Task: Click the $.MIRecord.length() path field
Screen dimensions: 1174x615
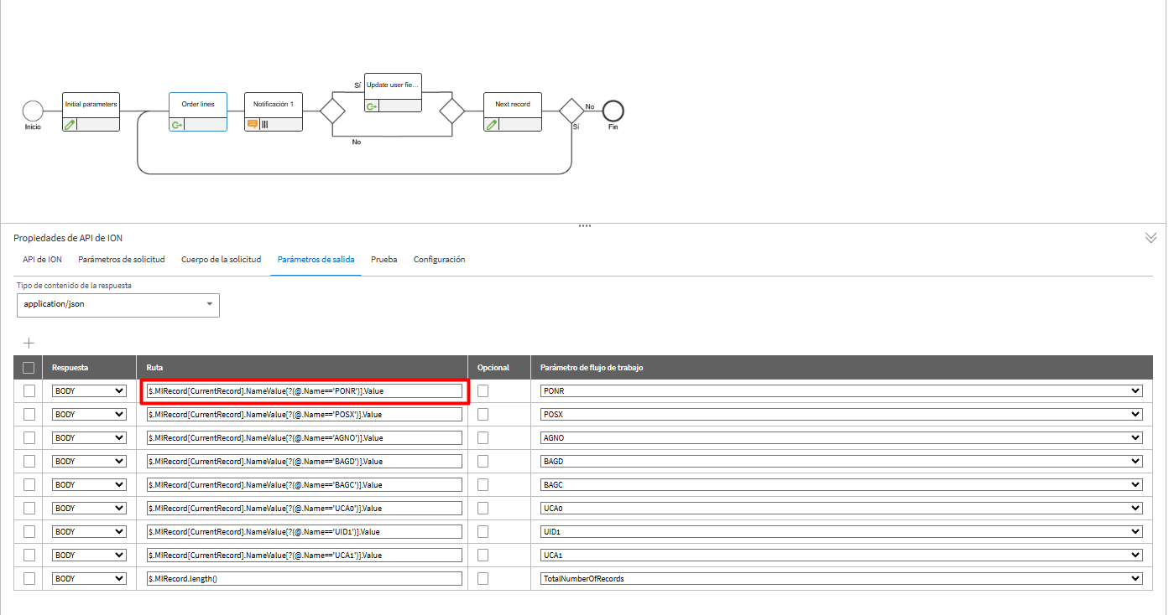Action: 304,578
